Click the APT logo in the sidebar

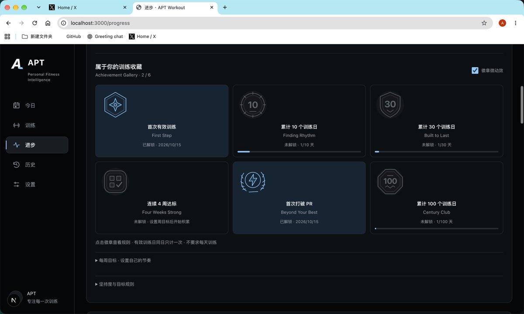coord(17,64)
